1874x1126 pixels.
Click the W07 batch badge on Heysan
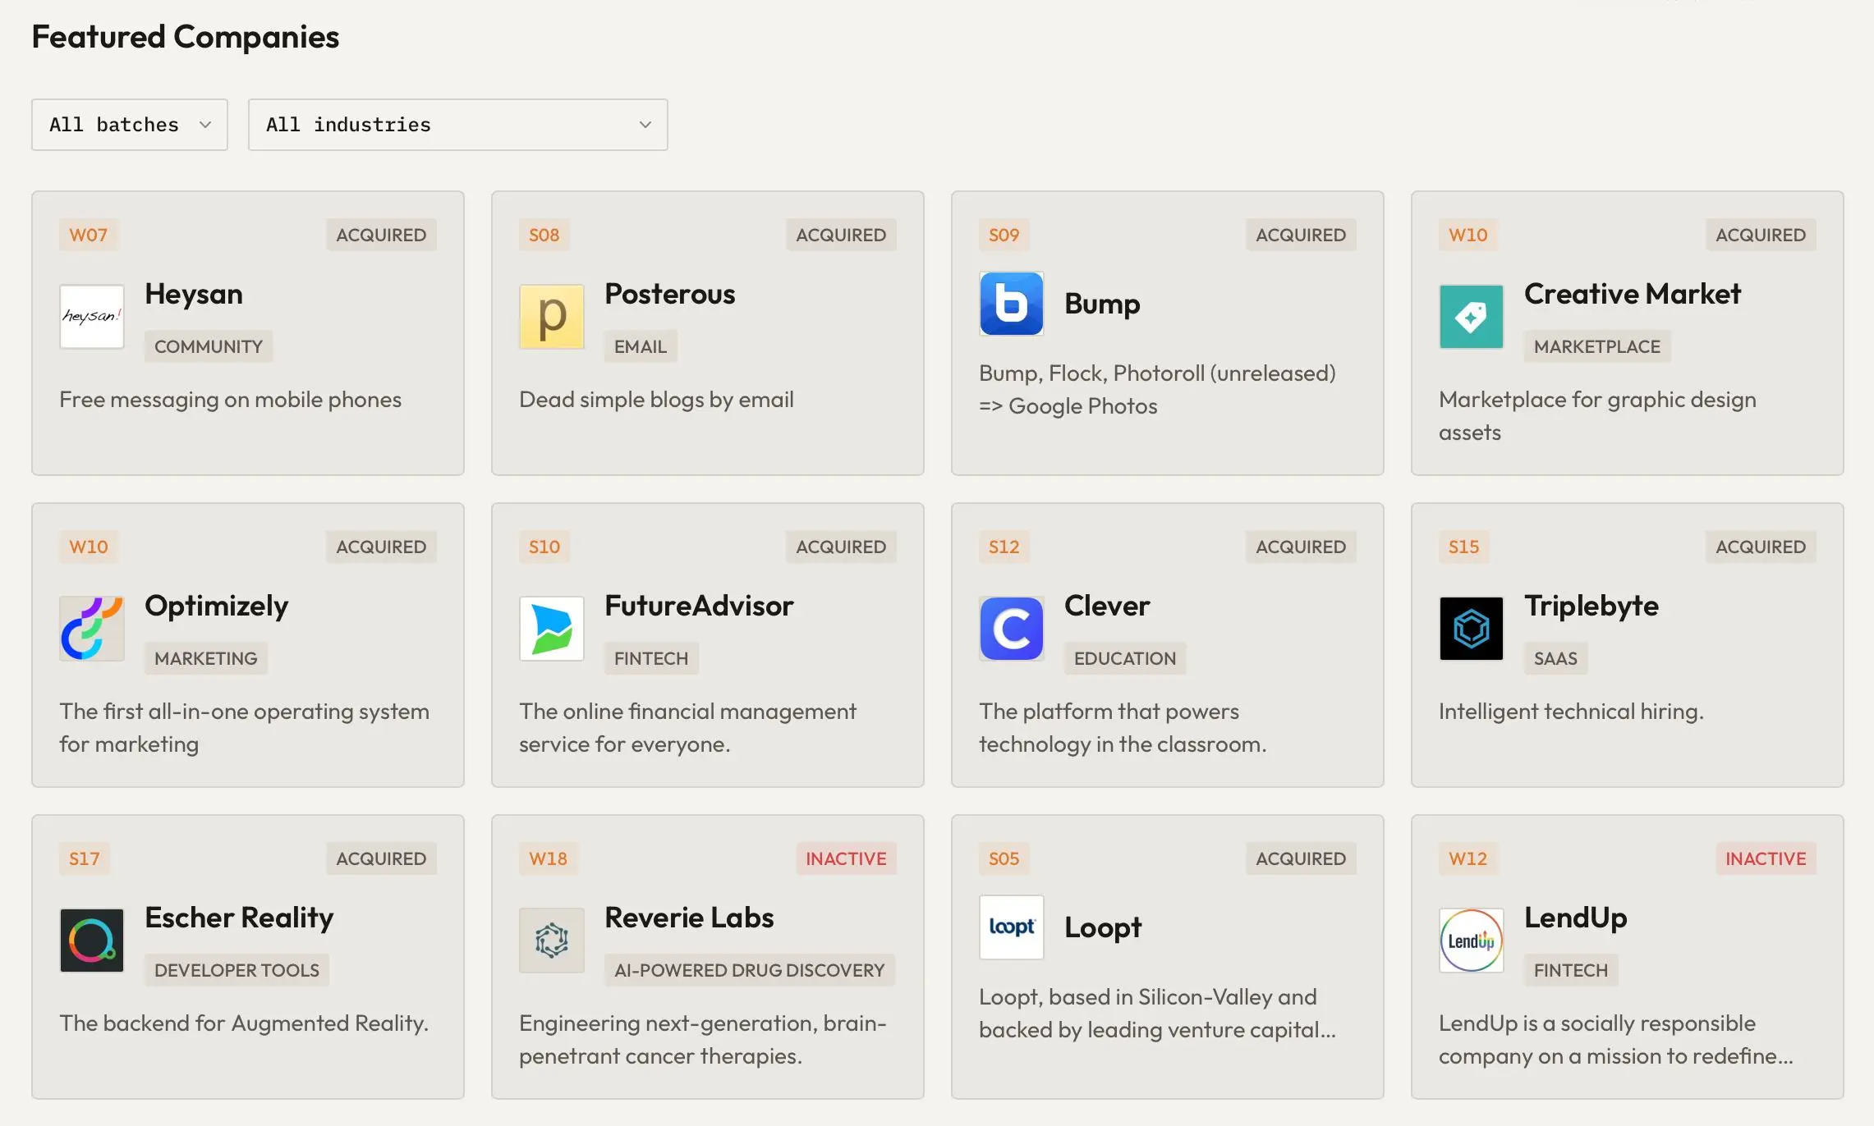click(x=89, y=235)
